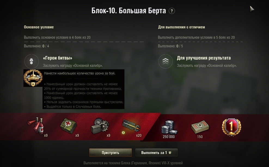The image size is (269, 167).
Task: Click the Для улучшения результата heading
Action: coord(204,58)
